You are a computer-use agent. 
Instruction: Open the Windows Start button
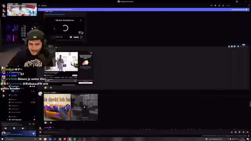[2, 139]
